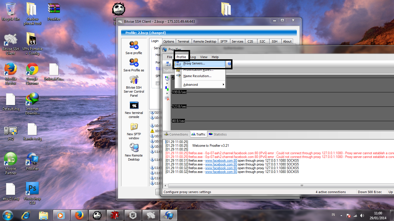The width and height of the screenshot is (394, 221).
Task: Open Name Resolution in the Profile menu
Action: (x=200, y=76)
